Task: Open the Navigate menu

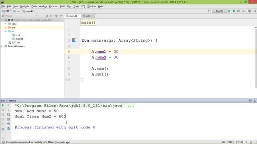Action: 25,6
